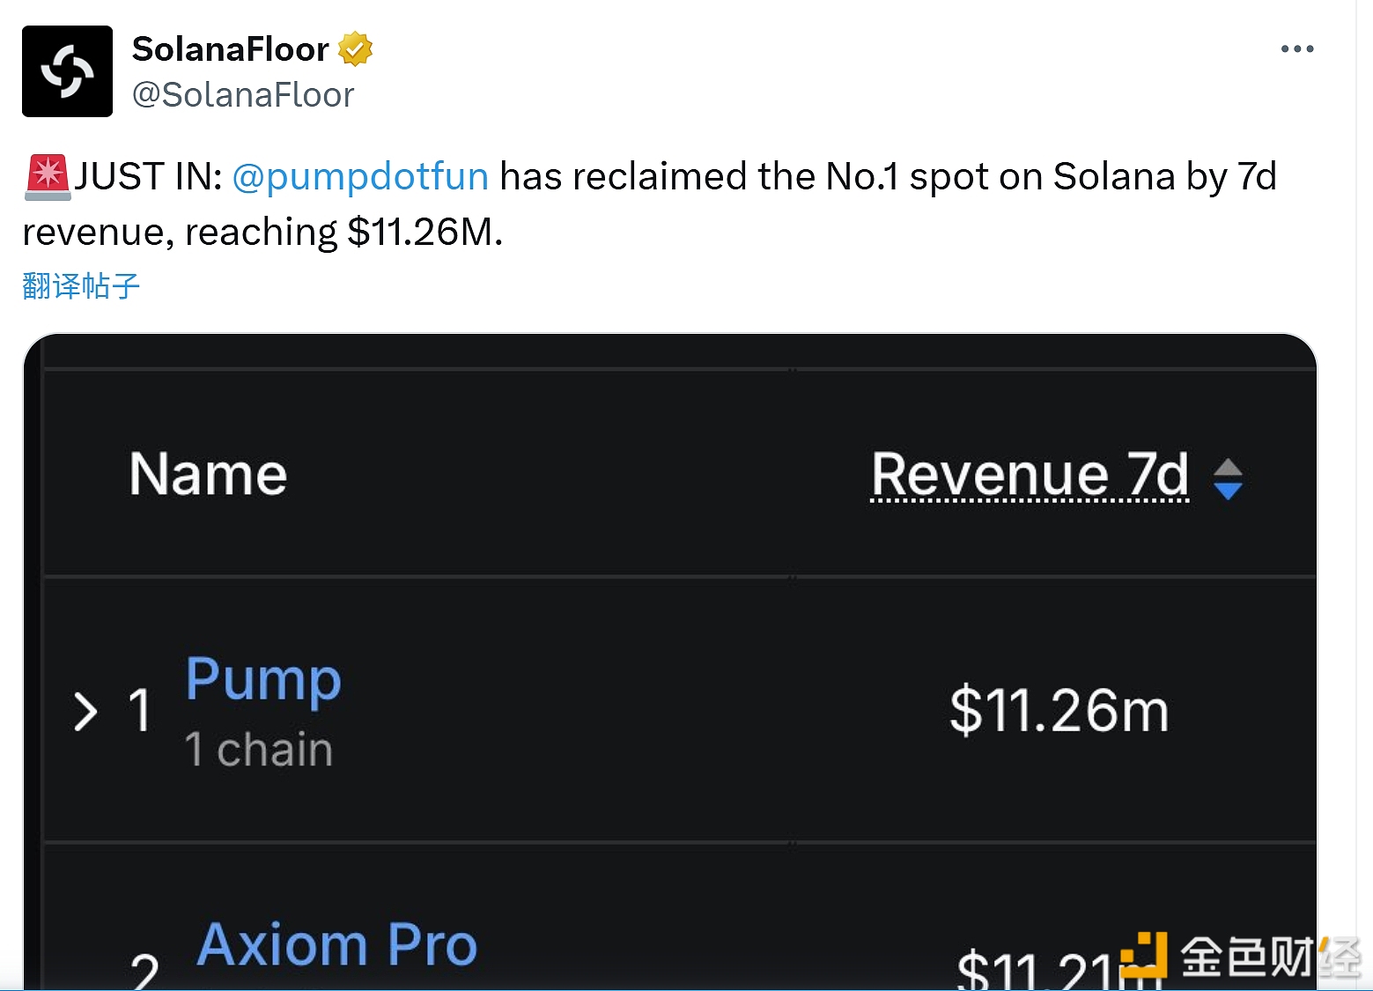Image resolution: width=1373 pixels, height=991 pixels.
Task: Click 翻译帖子 to translate the post
Action: [x=81, y=286]
